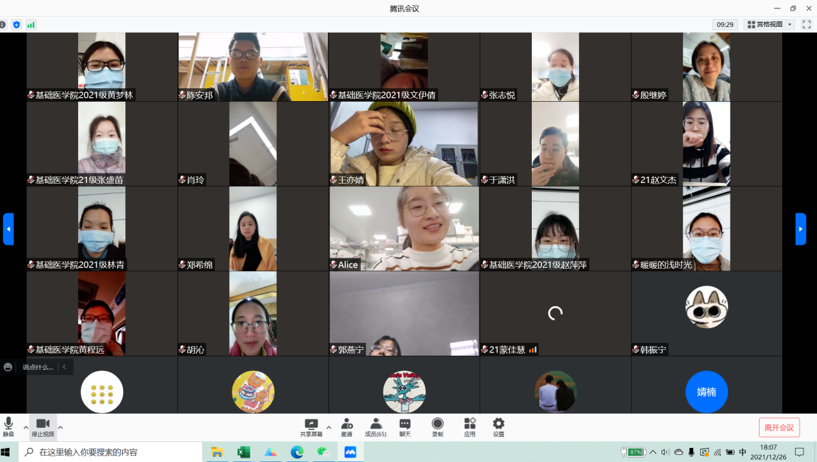Click the network signal status icon
817x462 pixels.
point(30,24)
